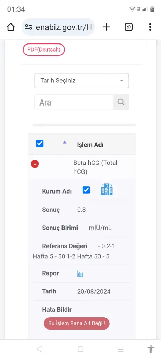
Task: Tap the enabiz.gov.tr address bar
Action: 58,27
